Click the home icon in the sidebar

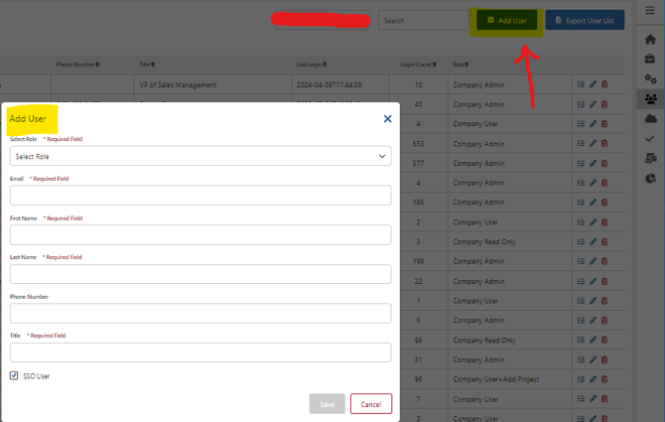pyautogui.click(x=650, y=40)
